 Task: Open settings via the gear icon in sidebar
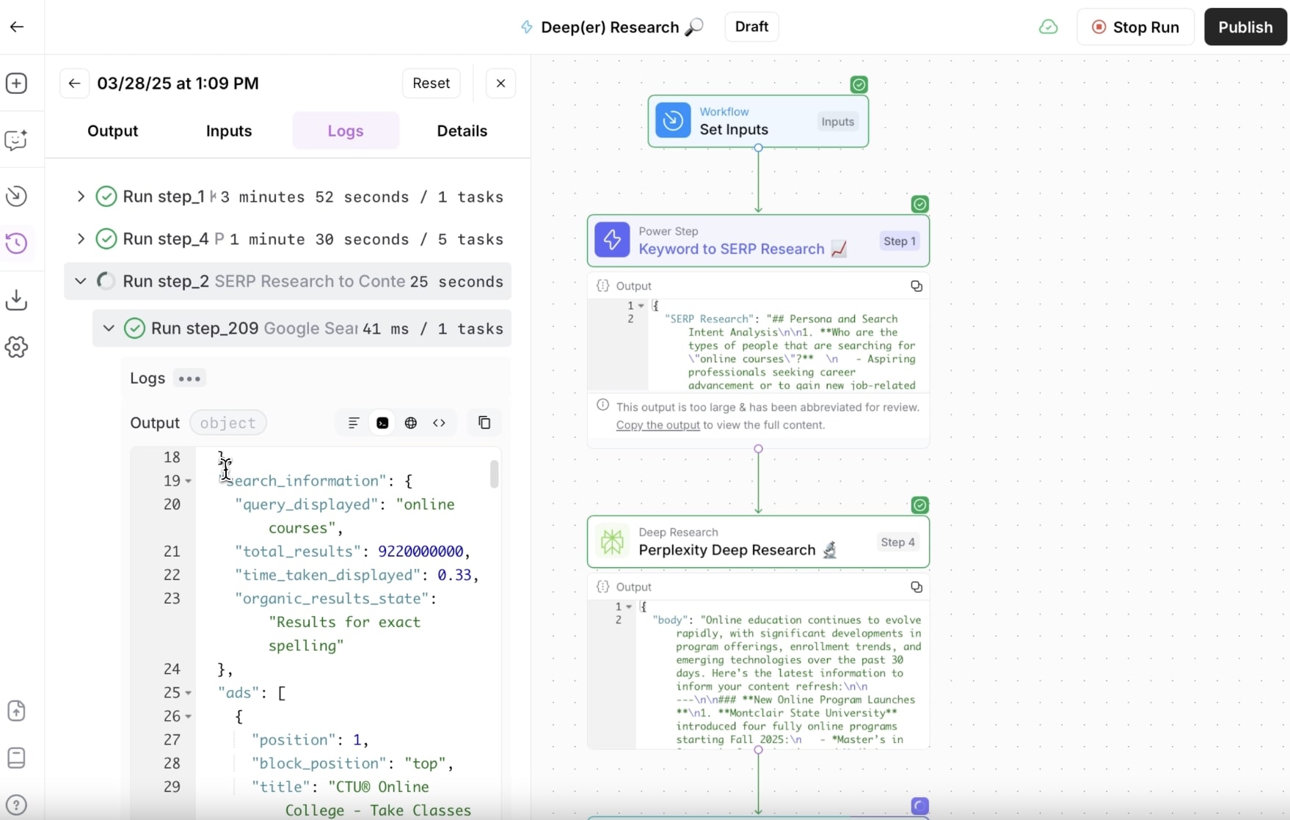[x=16, y=347]
